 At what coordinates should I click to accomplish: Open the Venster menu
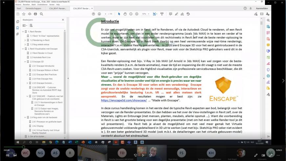[52, 5]
